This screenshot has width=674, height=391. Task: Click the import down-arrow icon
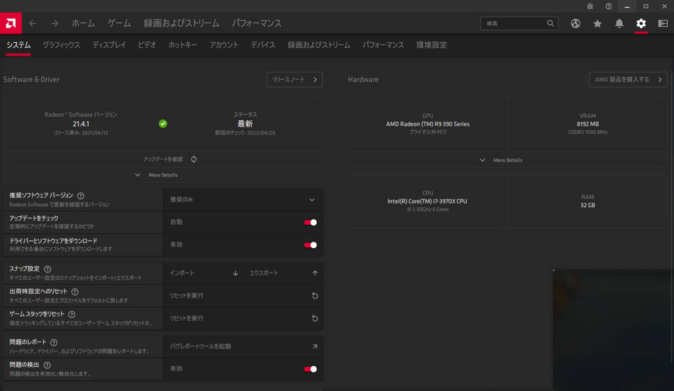[235, 273]
